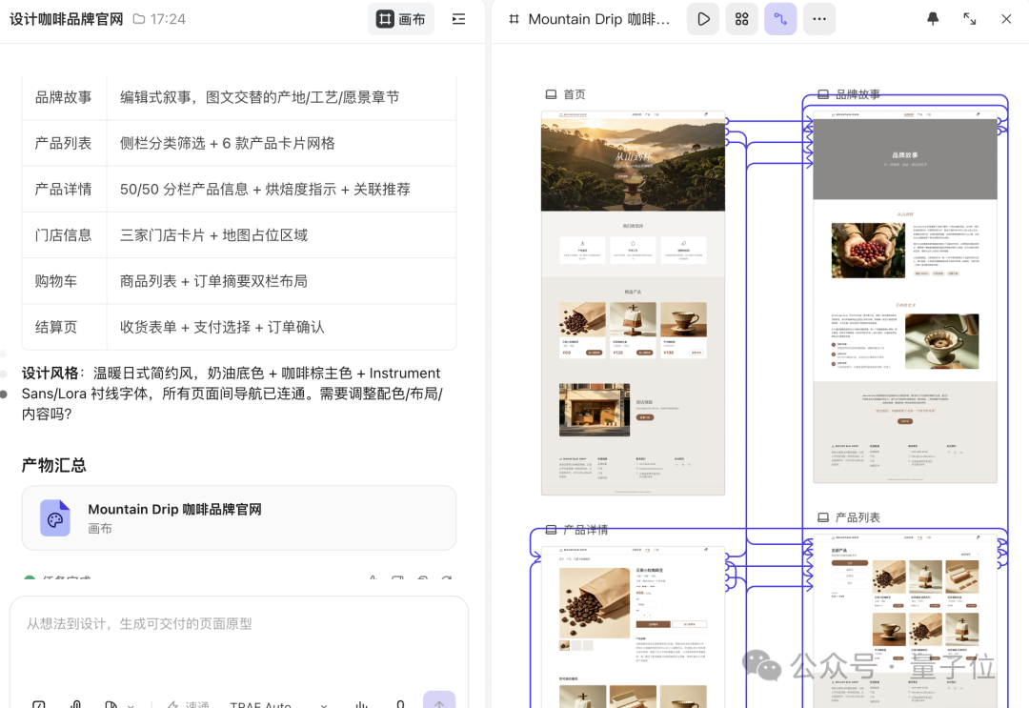The height and width of the screenshot is (708, 1029).
Task: Click the 结算页 table row label
Action: point(56,327)
